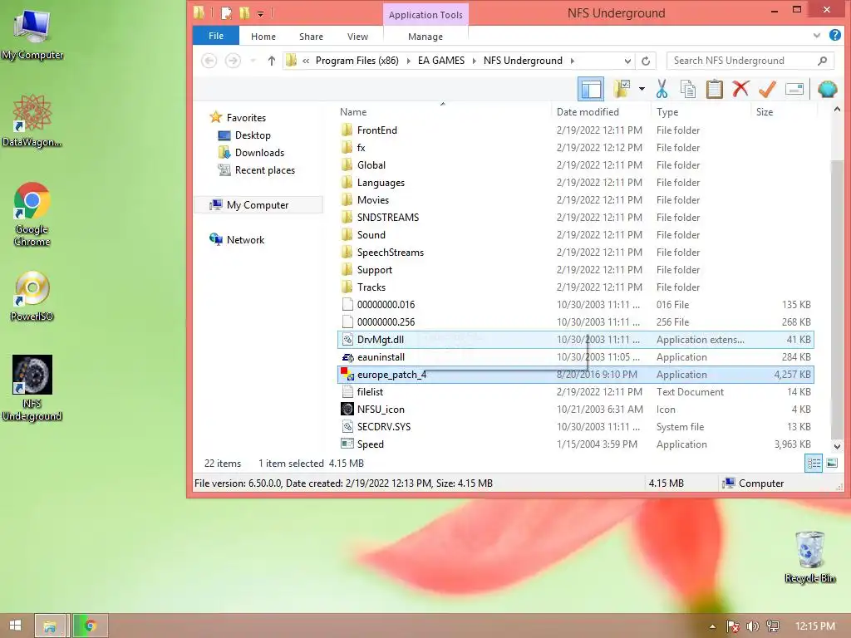Select My Computer in navigation pane
Image resolution: width=851 pixels, height=638 pixels.
[x=258, y=205]
